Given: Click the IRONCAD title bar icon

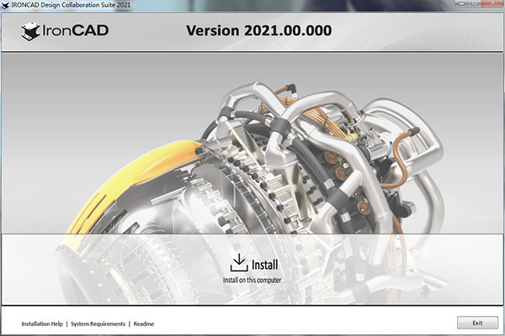Looking at the screenshot, I should tap(5, 5).
